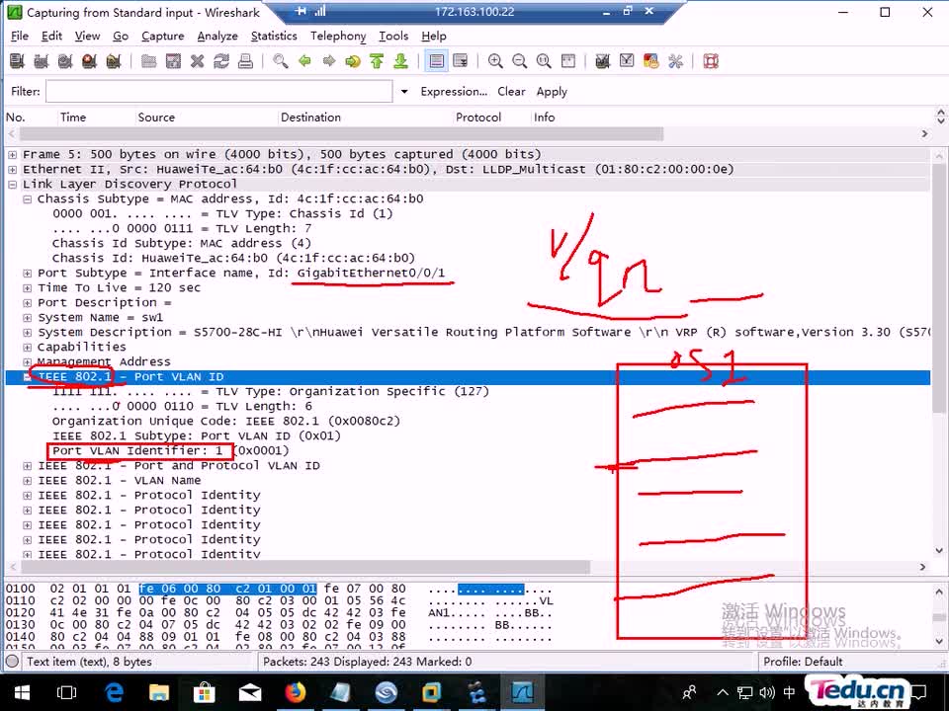Screen dimensions: 949x711
Task: Zoom out the packet text
Action: pyautogui.click(x=520, y=61)
